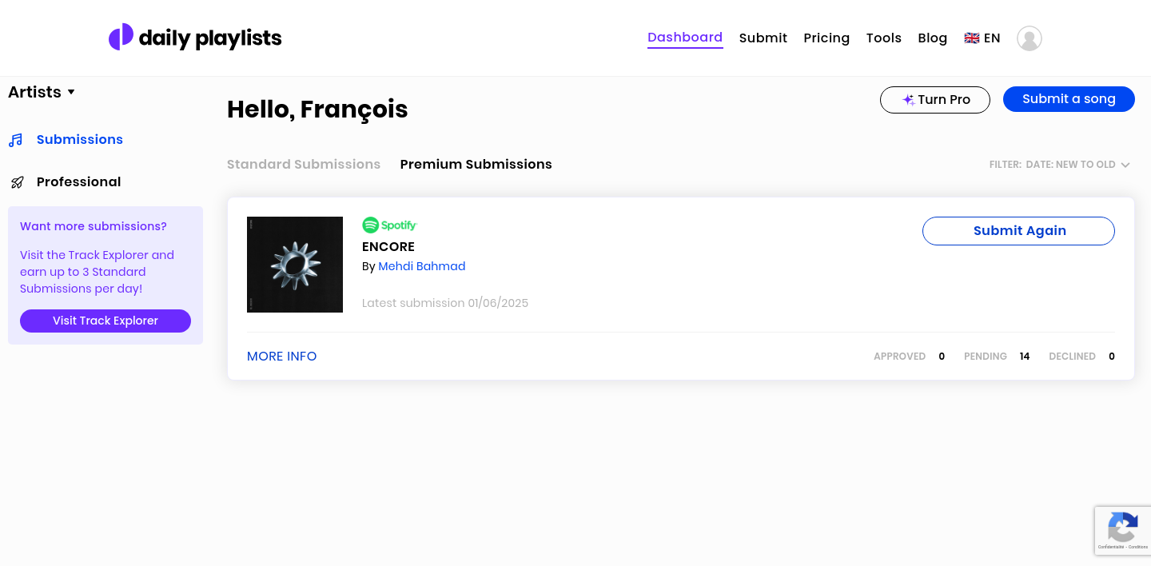Click the sparkle icon on Turn Pro

908,100
